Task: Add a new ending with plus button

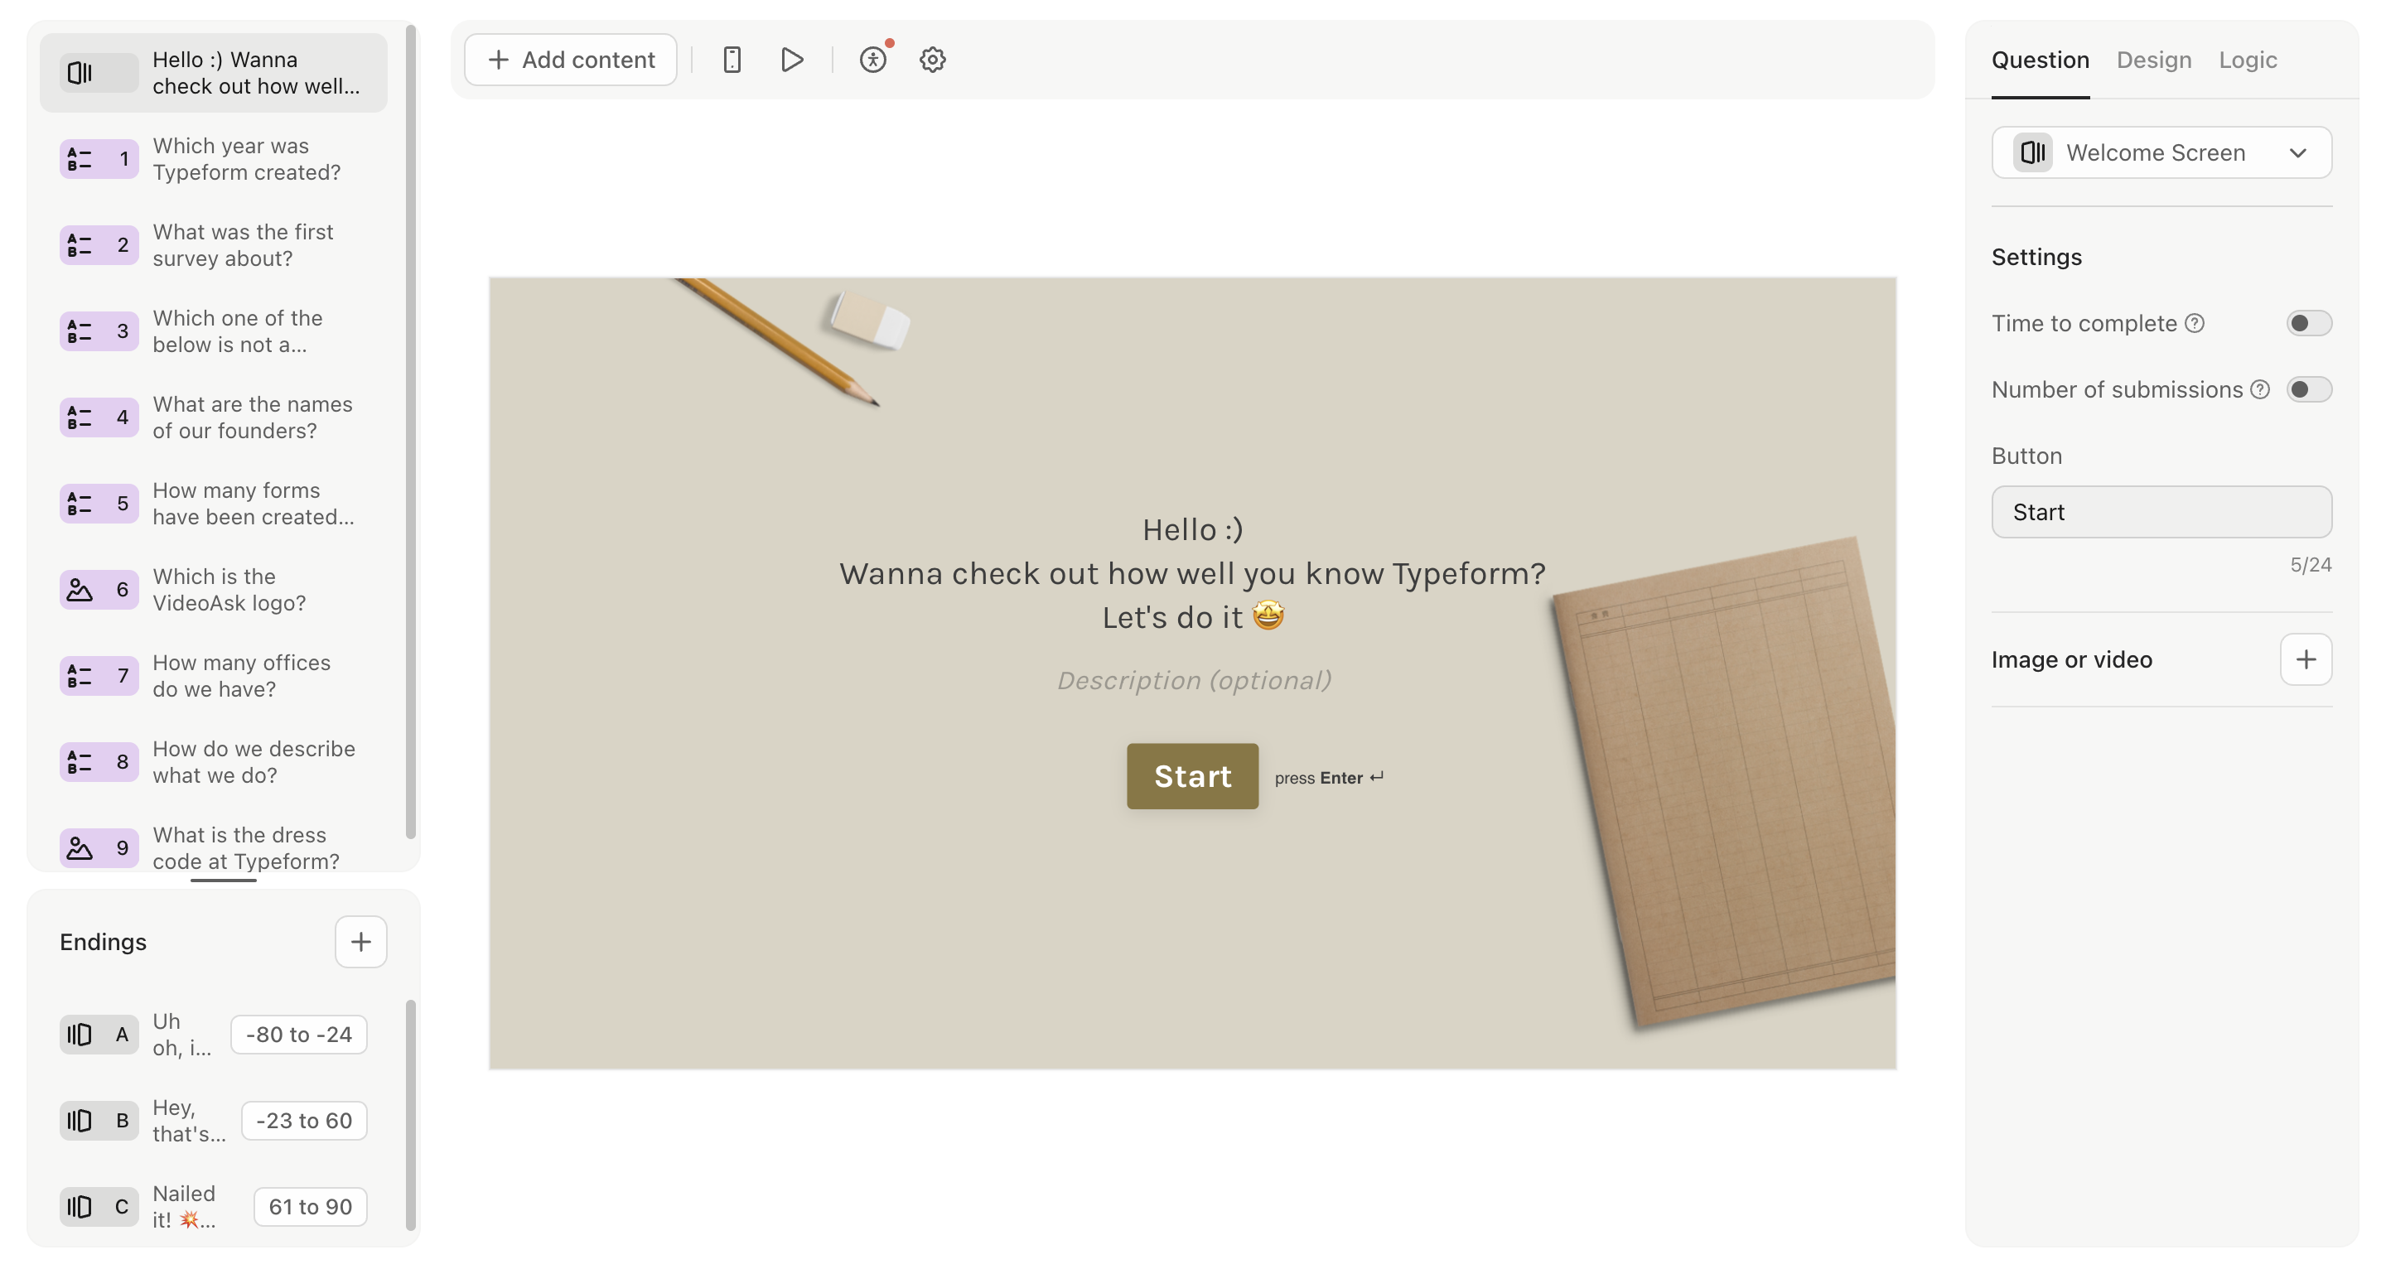Action: 360,943
